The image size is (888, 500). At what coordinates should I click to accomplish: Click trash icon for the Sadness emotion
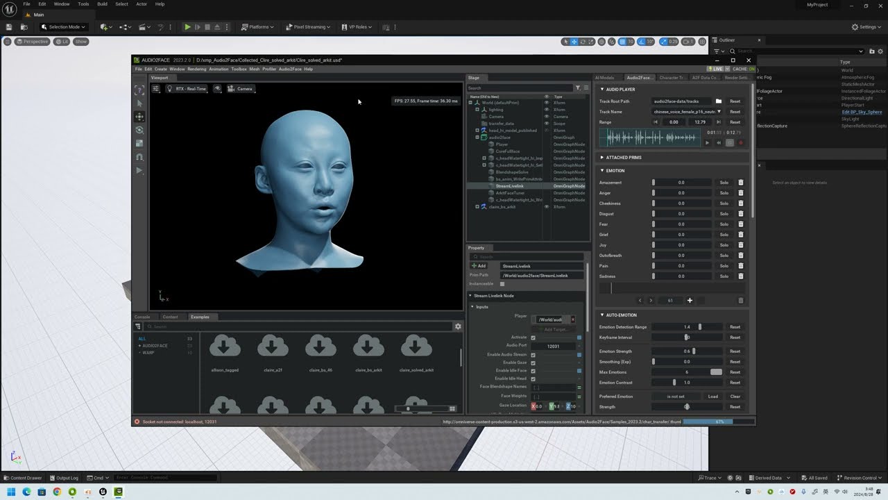[x=740, y=276]
